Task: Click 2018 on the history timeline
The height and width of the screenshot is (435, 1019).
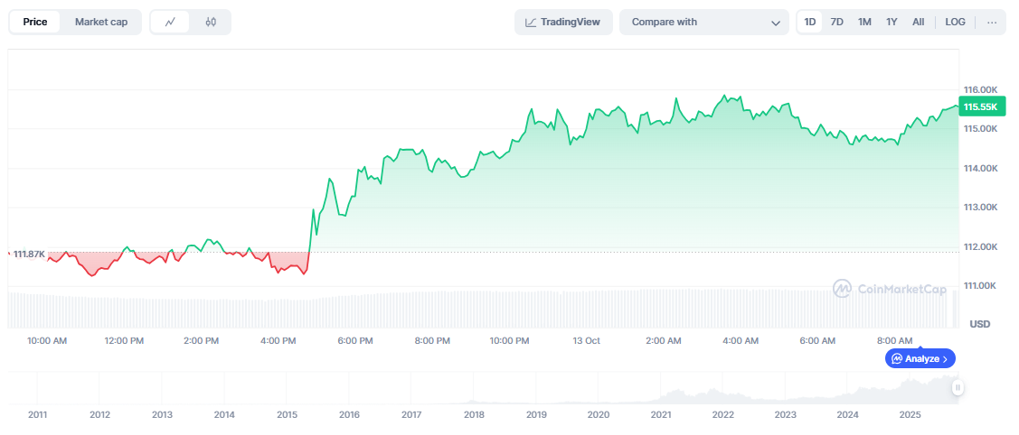Action: coord(474,414)
